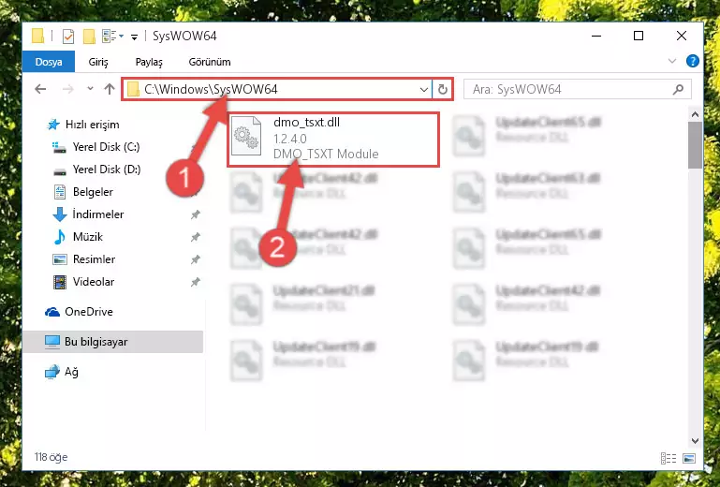Viewport: 720px width, 487px height.
Task: Click the pin icon next to Videolar
Action: tap(196, 282)
